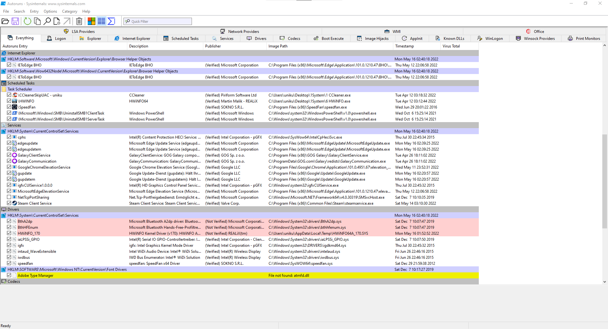Disable the Steam Client Service checkbox
This screenshot has height=329, width=608.
9,203
